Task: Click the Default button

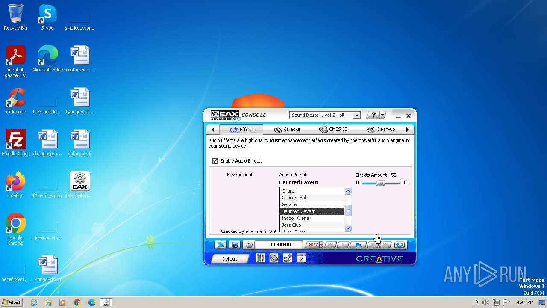Action: point(230,258)
